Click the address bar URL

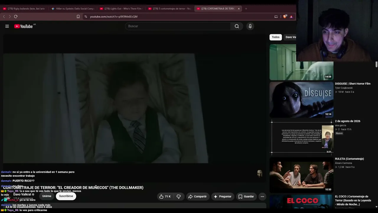[114, 17]
